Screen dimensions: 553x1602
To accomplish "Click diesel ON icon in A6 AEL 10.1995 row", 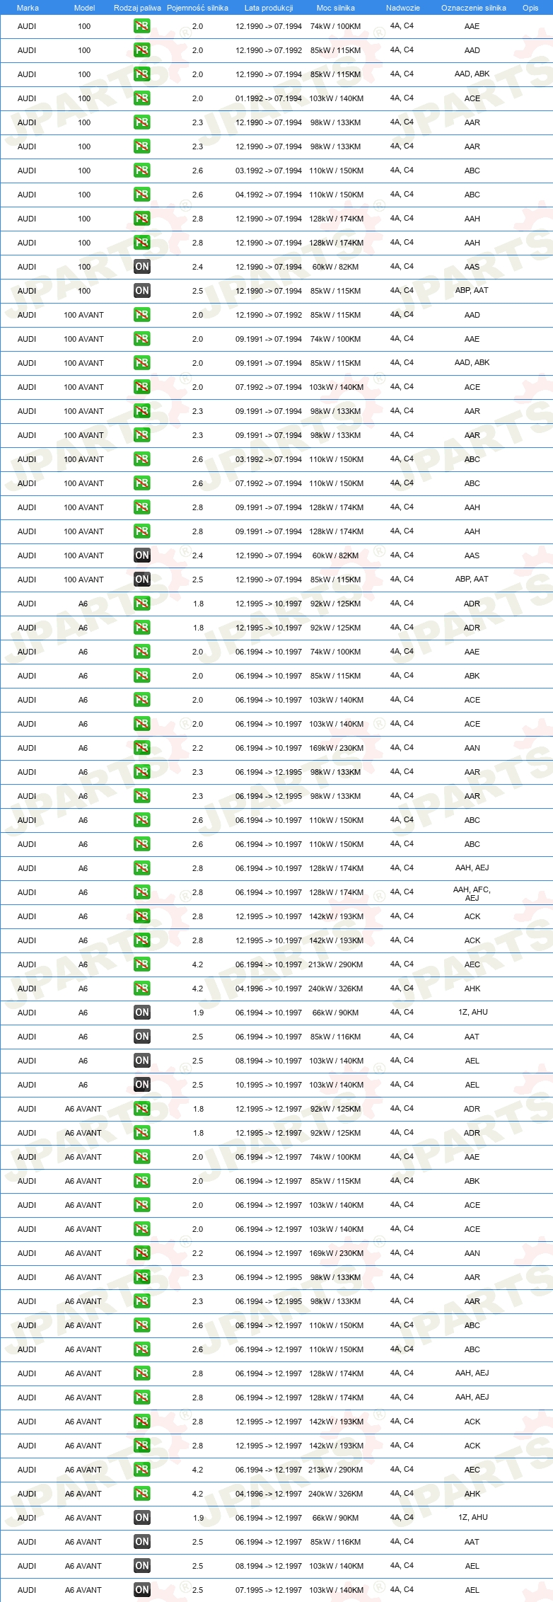I will click(142, 1085).
